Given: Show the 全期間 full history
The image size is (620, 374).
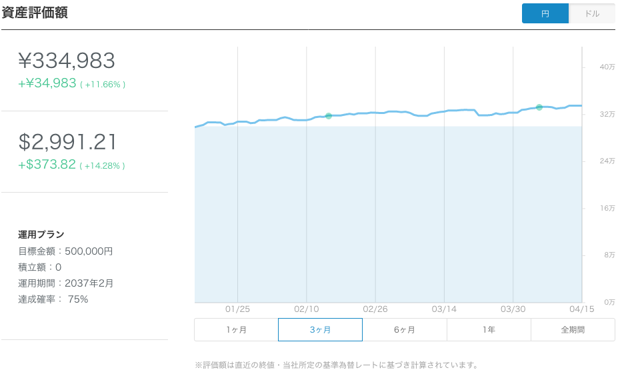Looking at the screenshot, I should click(573, 329).
